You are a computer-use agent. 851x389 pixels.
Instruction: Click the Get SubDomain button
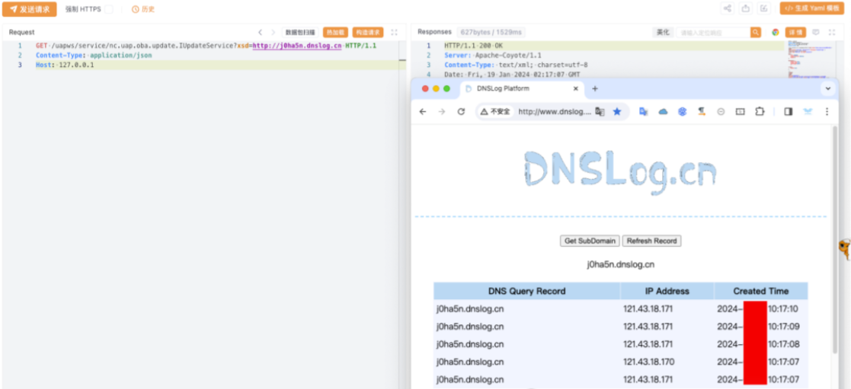[x=590, y=241]
